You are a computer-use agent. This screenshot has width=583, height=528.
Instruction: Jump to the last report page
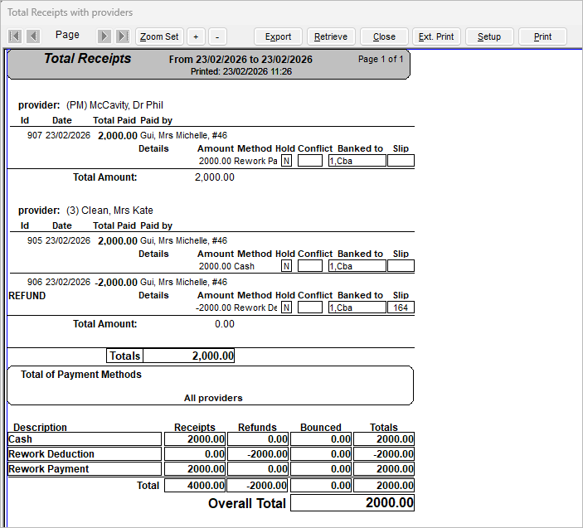click(x=122, y=36)
